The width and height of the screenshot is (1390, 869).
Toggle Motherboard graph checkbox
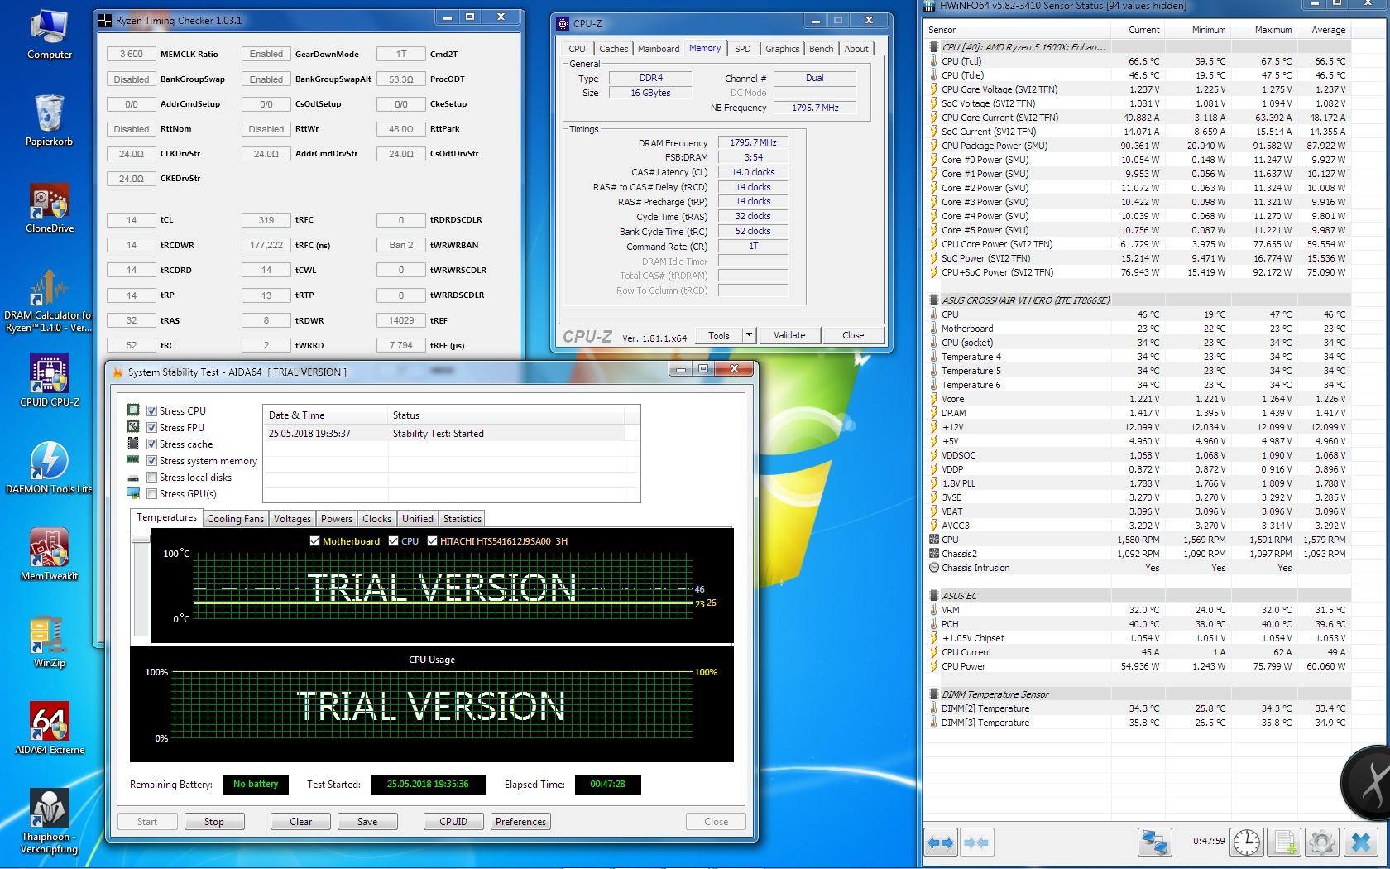pyautogui.click(x=314, y=541)
